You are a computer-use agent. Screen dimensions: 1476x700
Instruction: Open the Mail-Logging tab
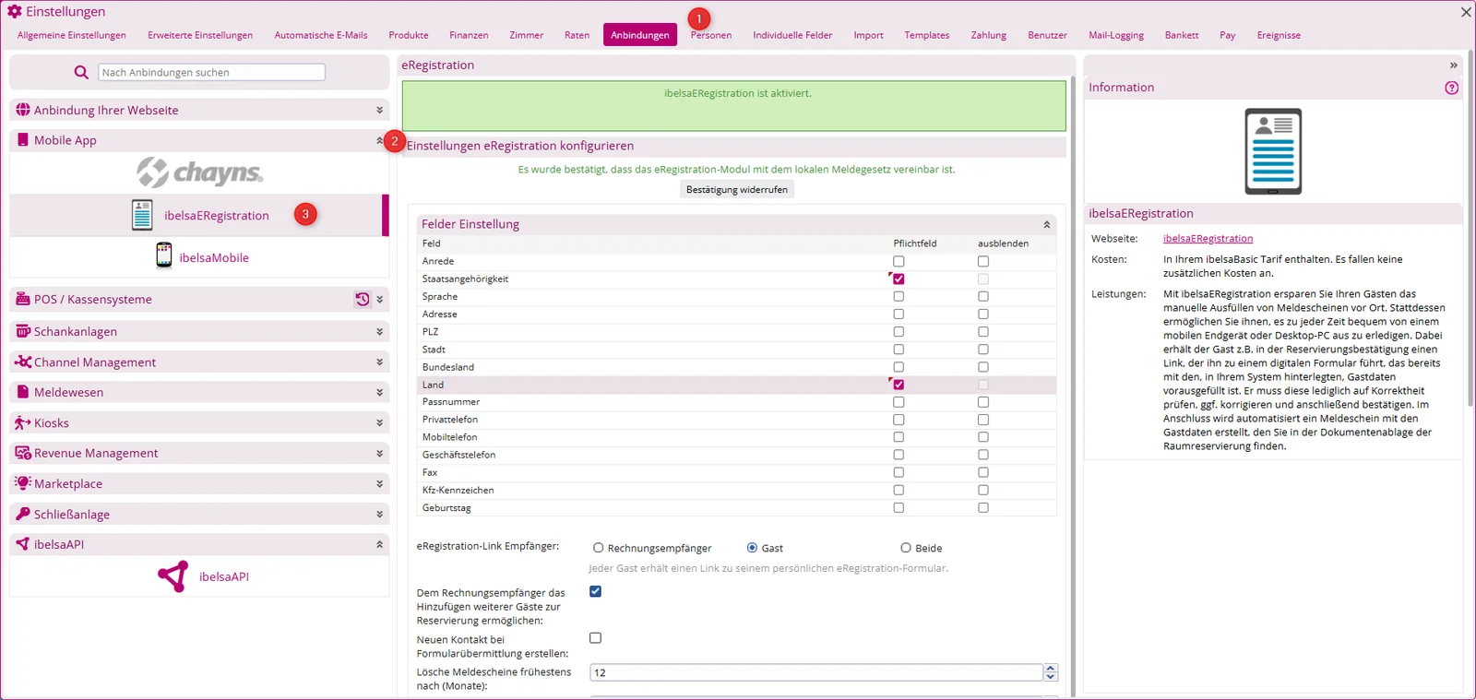pyautogui.click(x=1116, y=35)
